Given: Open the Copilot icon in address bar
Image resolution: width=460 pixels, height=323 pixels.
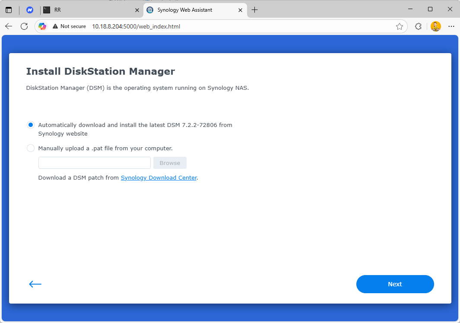Looking at the screenshot, I should tap(42, 26).
